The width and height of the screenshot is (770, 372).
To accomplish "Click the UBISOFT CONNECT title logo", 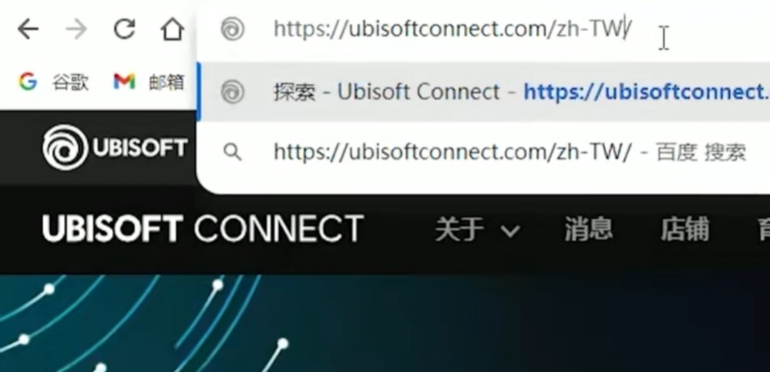I will [x=202, y=229].
